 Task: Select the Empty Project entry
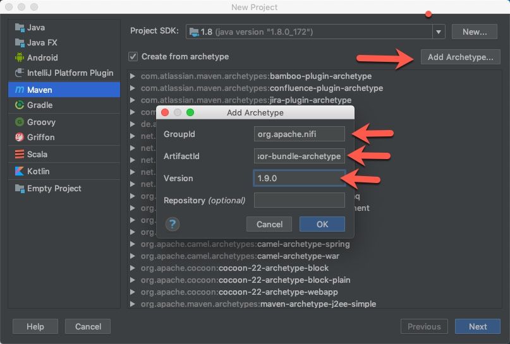click(x=64, y=188)
